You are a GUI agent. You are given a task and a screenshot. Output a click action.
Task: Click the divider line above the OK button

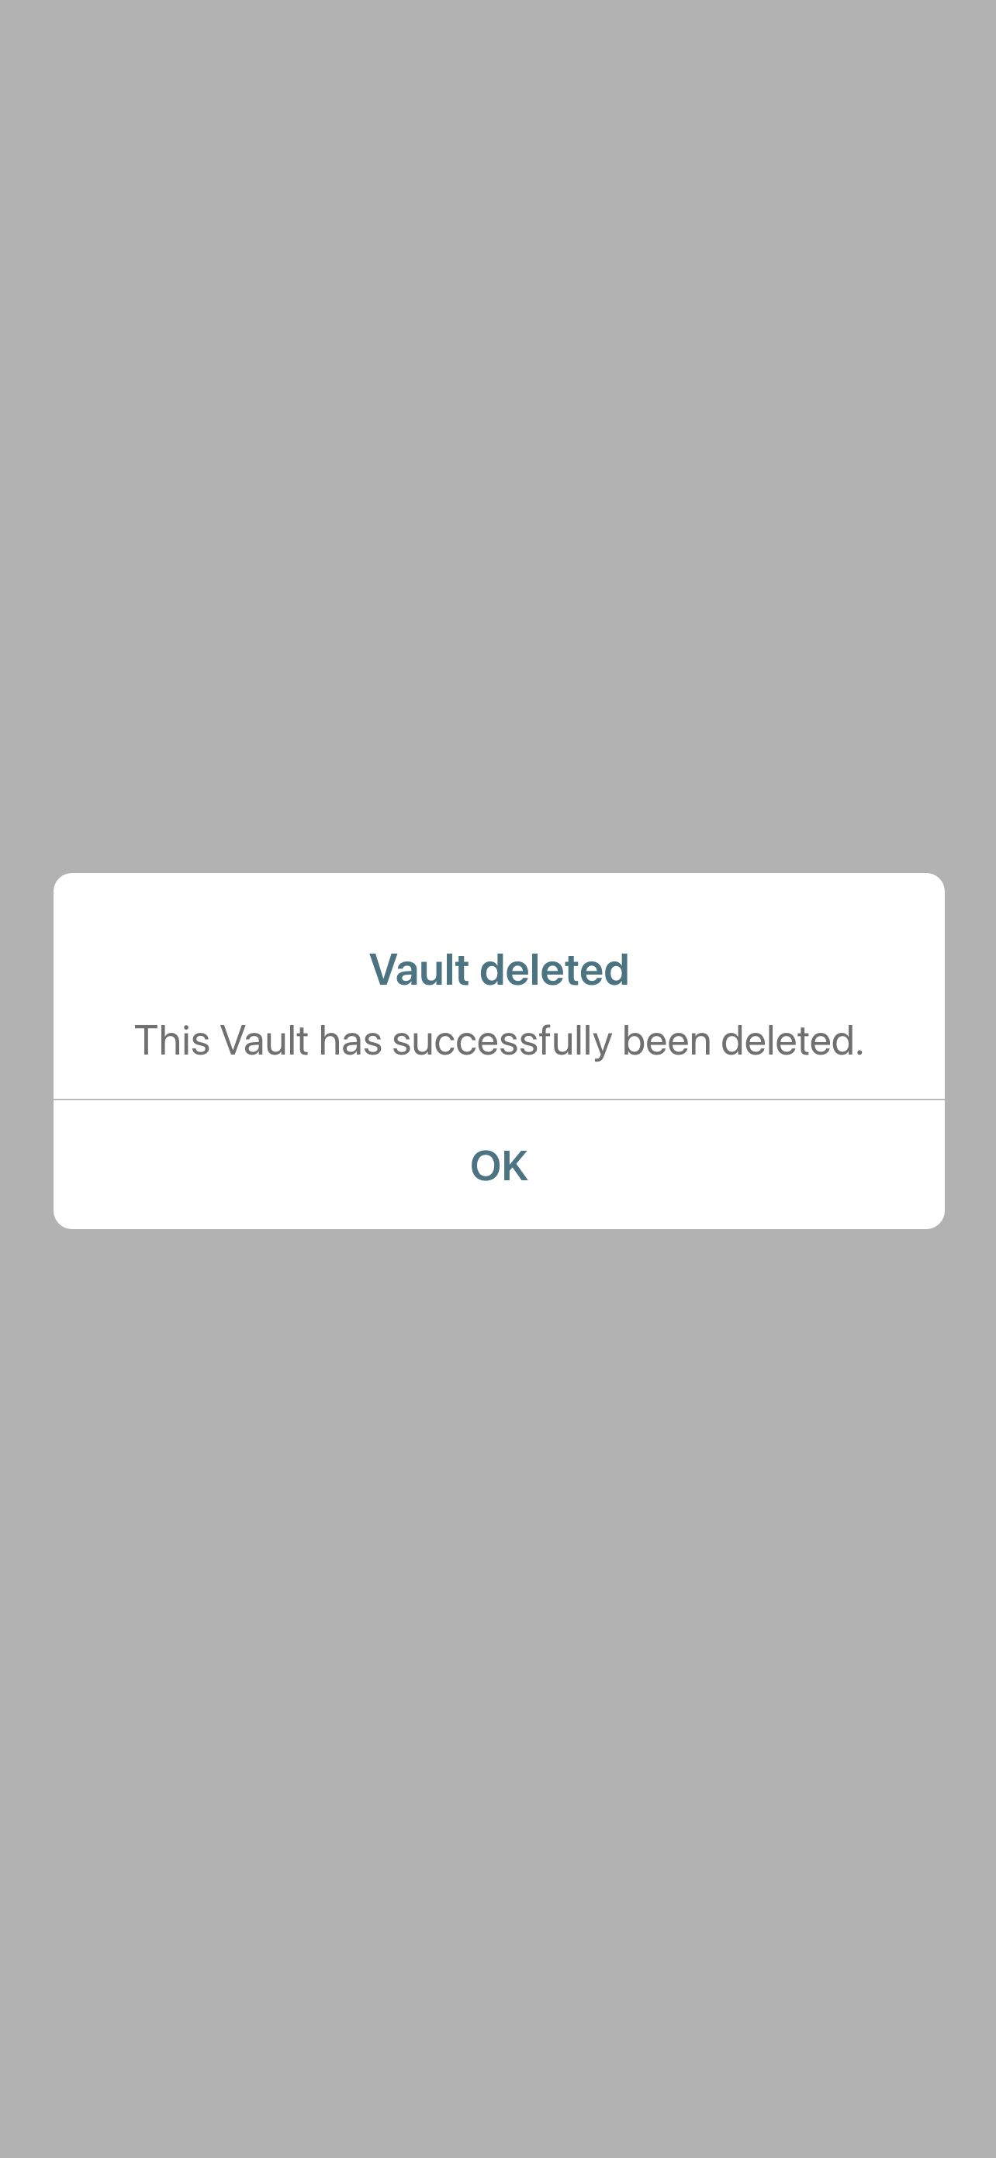(499, 1099)
